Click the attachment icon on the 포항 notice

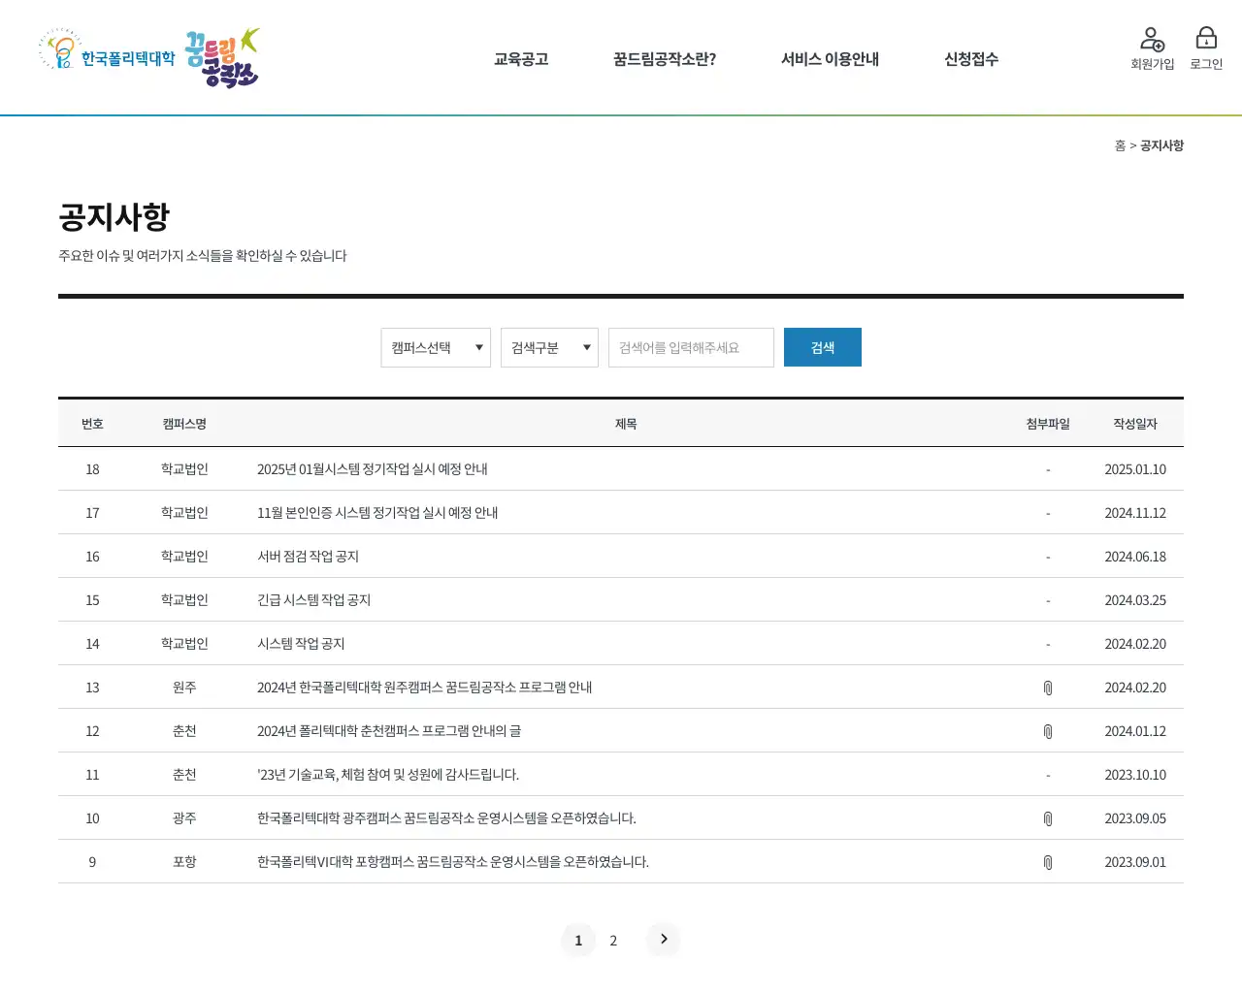coord(1048,861)
